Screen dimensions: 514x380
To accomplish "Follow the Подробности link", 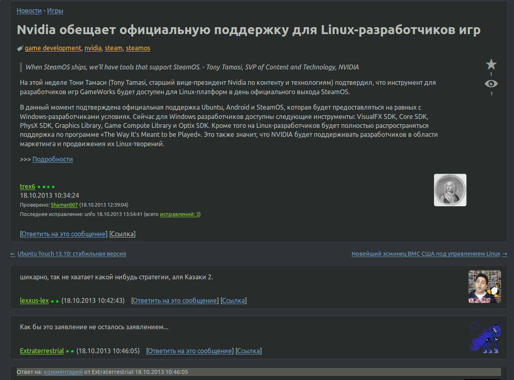I will click(53, 159).
